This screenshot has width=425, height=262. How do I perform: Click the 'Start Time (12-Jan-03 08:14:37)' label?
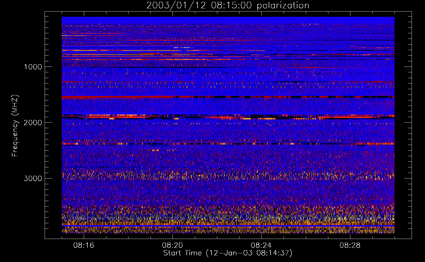(x=228, y=253)
